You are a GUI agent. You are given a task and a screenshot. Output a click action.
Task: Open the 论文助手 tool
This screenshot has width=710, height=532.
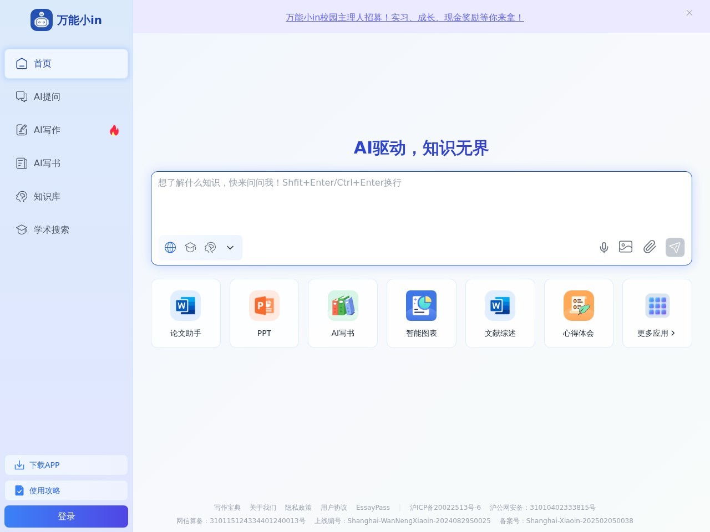click(x=185, y=313)
